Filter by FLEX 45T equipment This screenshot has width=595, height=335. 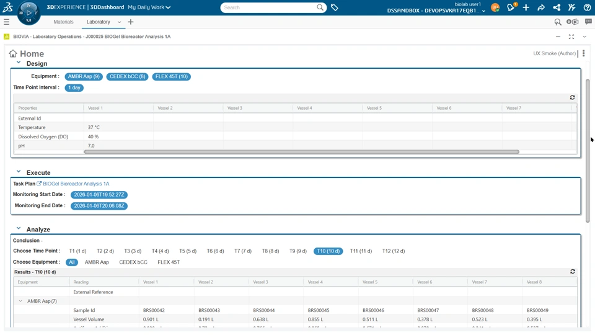169,262
